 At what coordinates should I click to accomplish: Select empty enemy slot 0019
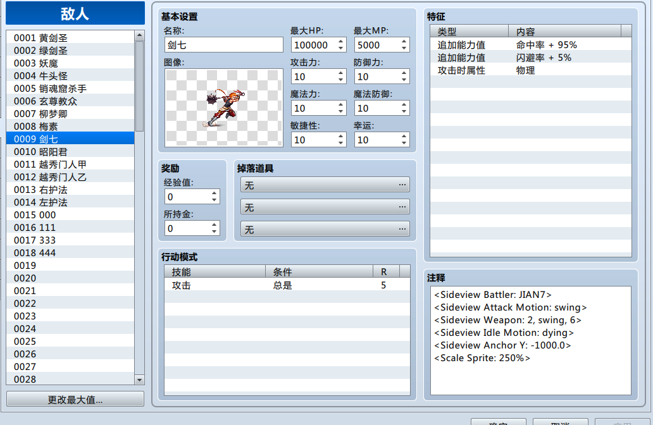(70, 265)
